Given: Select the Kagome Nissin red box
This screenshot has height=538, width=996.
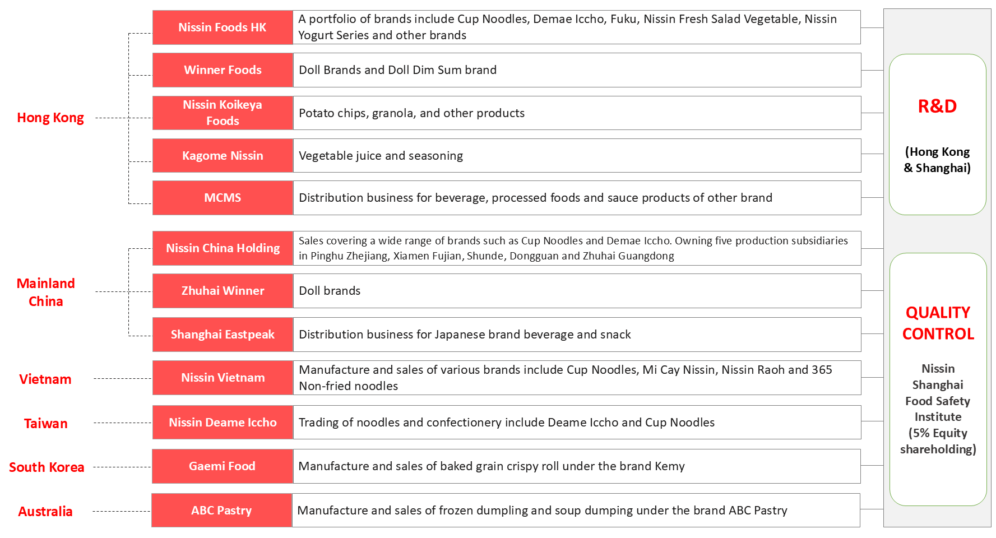Looking at the screenshot, I should point(223,156).
